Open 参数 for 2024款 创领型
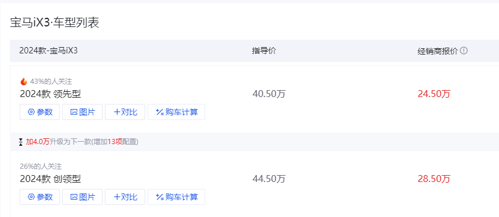 pos(40,197)
